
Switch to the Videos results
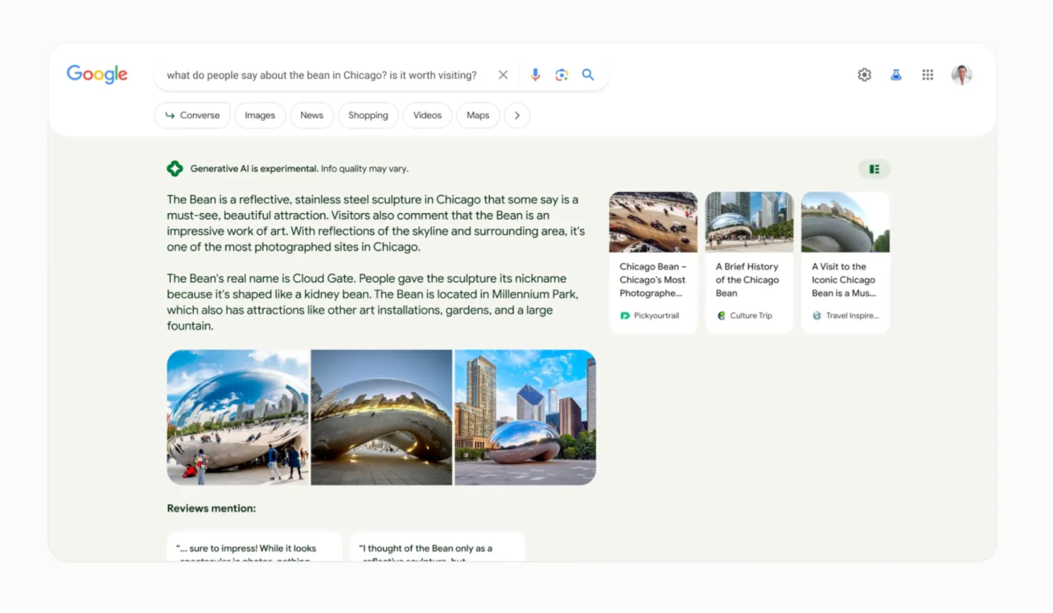427,115
